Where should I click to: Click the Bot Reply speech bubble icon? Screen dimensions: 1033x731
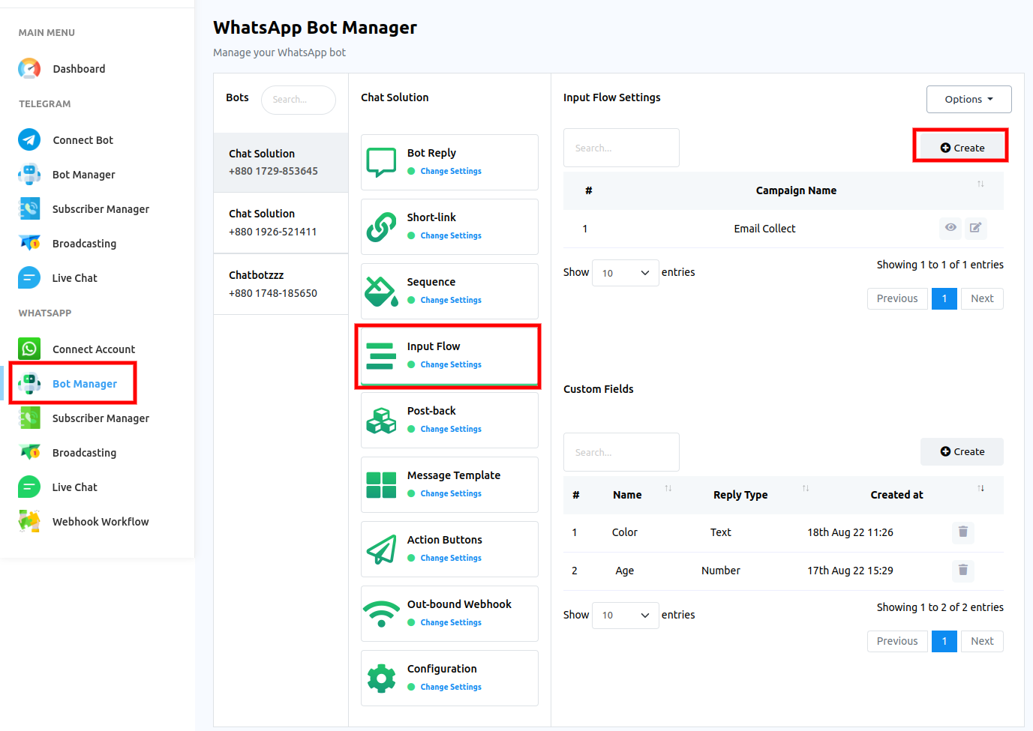pos(381,162)
